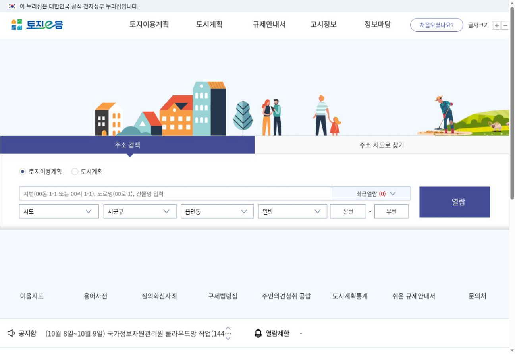The width and height of the screenshot is (515, 354).
Task: Click the address search input field
Action: (176, 193)
